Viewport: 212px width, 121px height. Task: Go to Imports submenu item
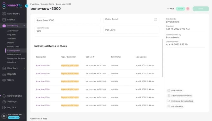click(x=11, y=43)
